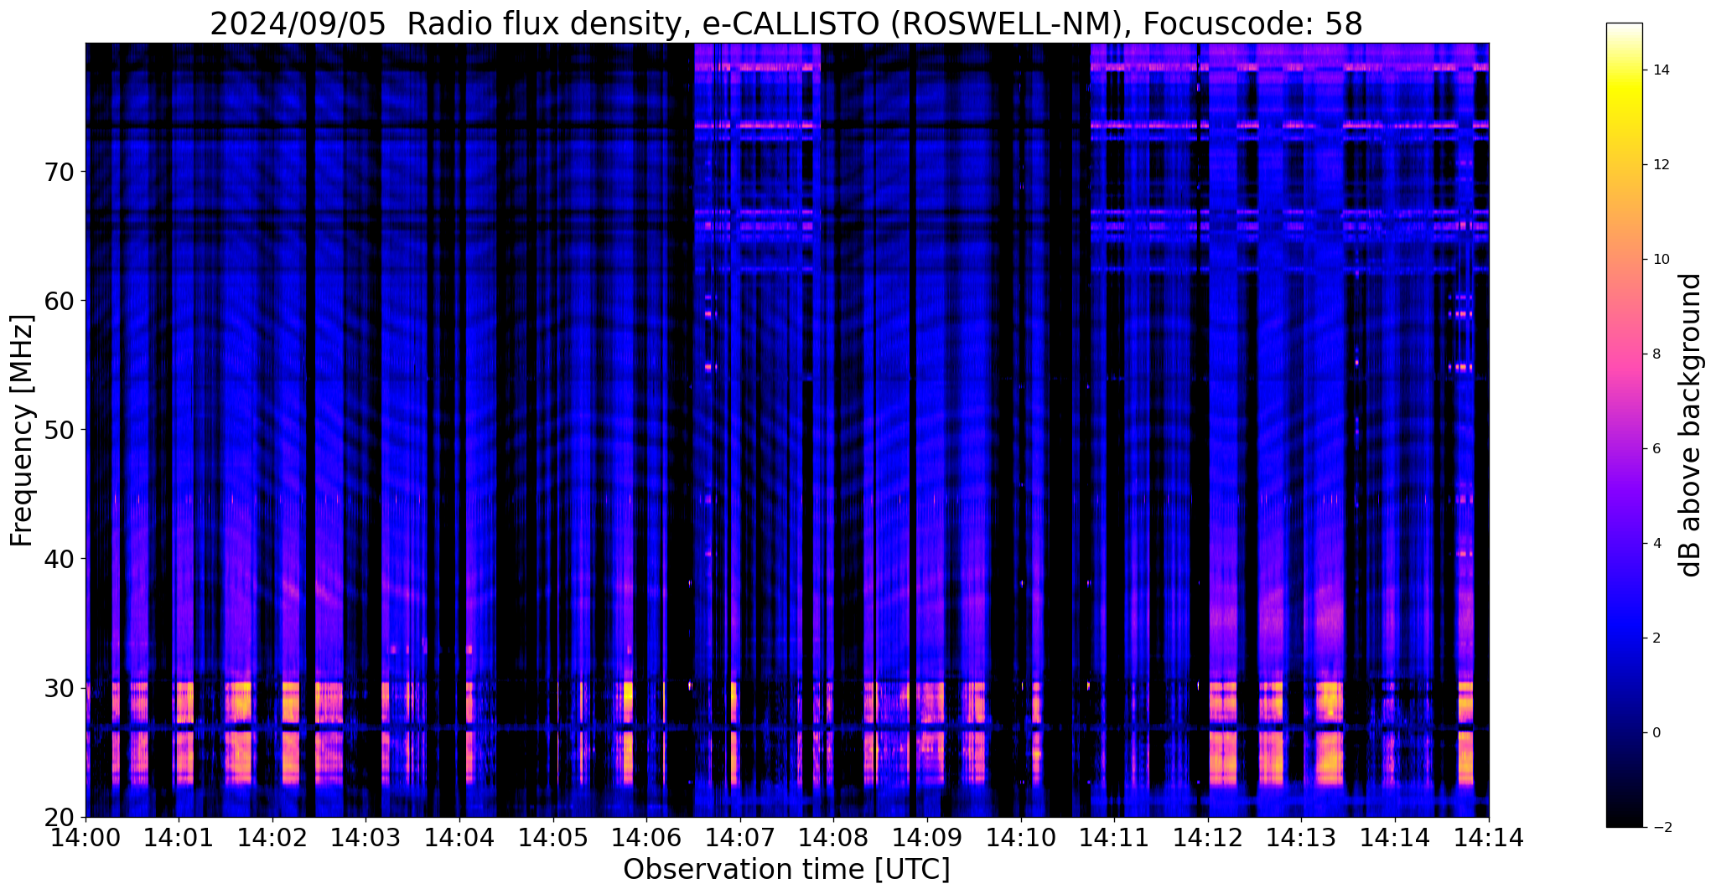Click the 14:11 time tick label
Screen dimensions: 1716x894
[x=1113, y=836]
